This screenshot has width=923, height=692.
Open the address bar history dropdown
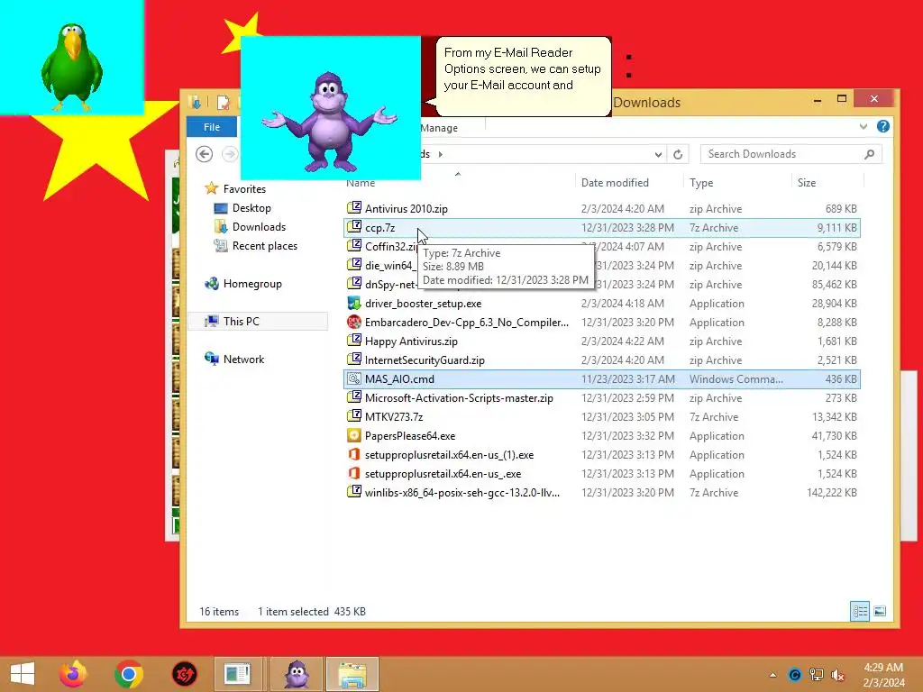(x=657, y=154)
